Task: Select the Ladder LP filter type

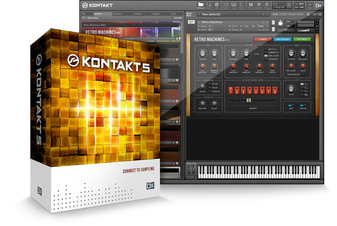Action: tap(266, 52)
